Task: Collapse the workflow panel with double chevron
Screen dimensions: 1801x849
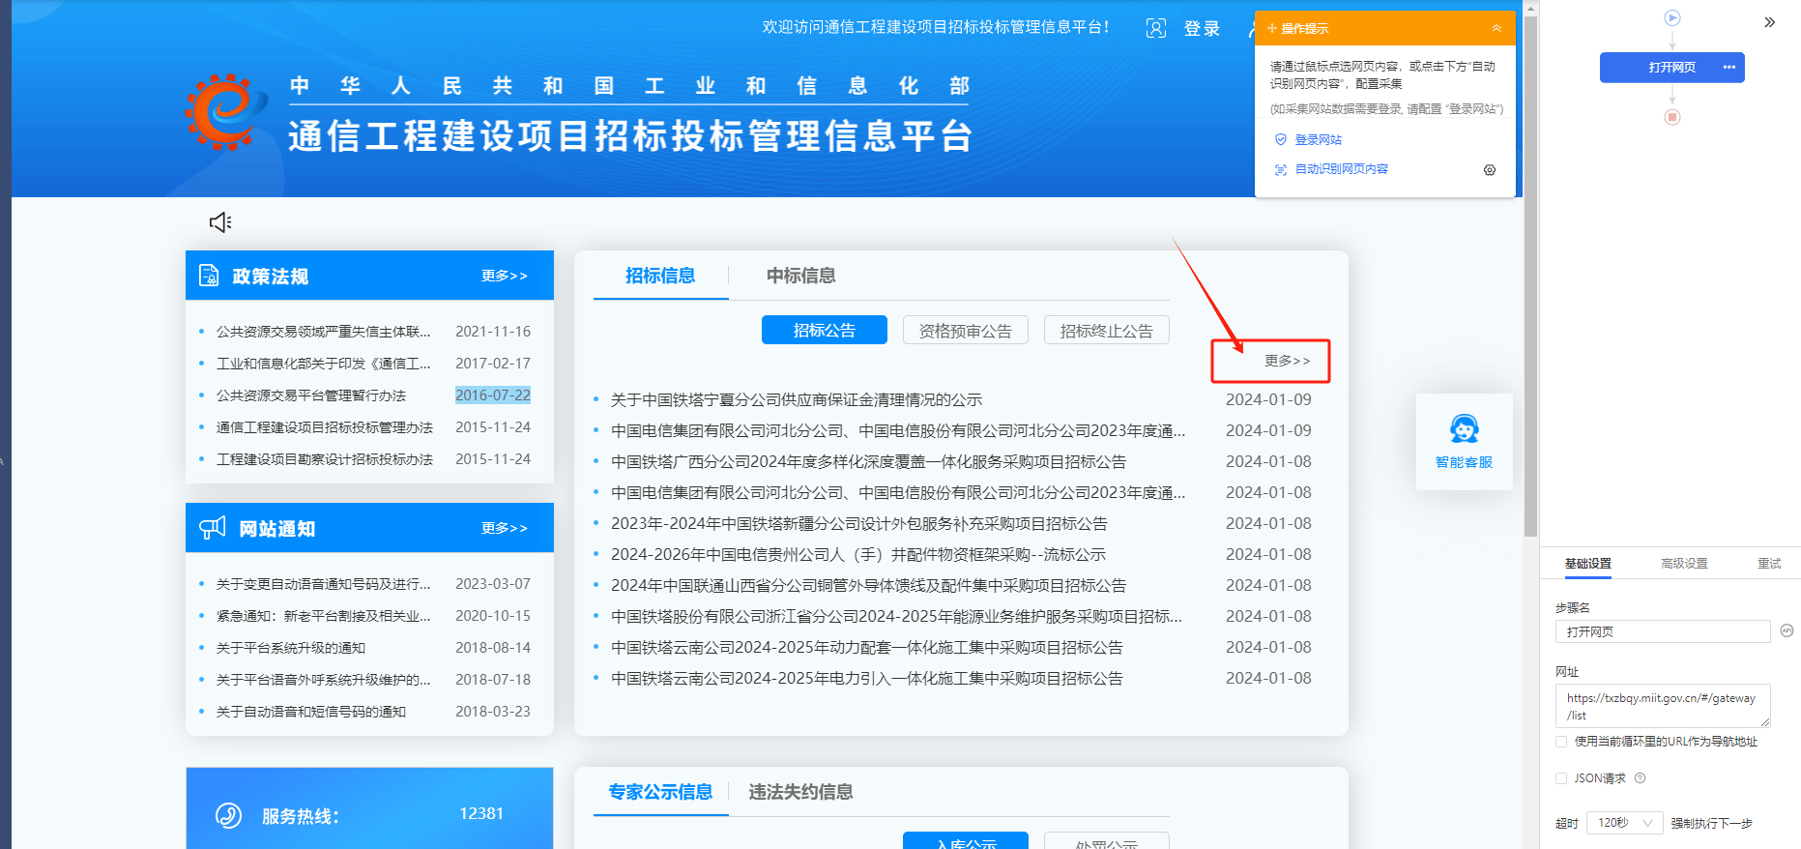Action: tap(1770, 22)
